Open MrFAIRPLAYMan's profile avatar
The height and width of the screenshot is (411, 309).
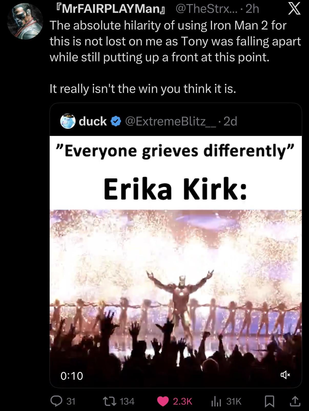pos(25,21)
